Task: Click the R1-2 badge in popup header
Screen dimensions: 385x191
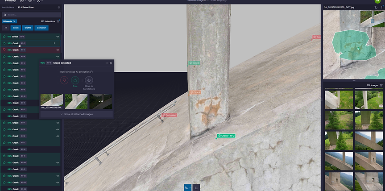Action: point(49,63)
